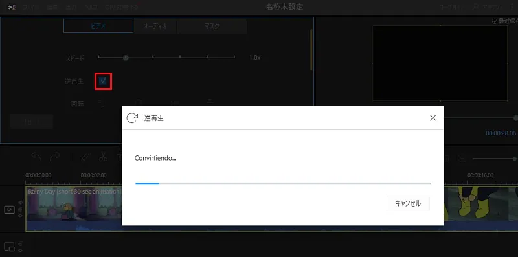This screenshot has height=257, width=518.
Task: Click the undo arrow in timeline toolbar
Action: 36,156
